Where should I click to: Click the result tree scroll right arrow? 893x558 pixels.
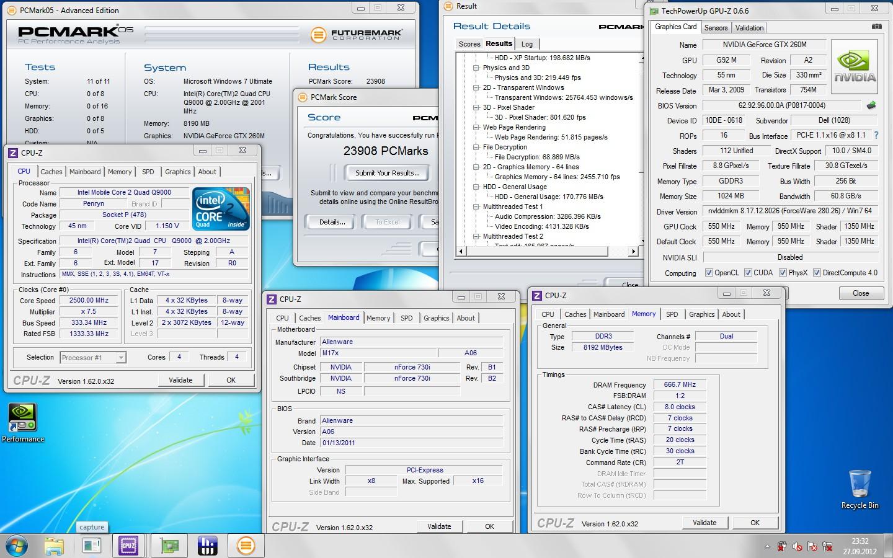pyautogui.click(x=633, y=252)
